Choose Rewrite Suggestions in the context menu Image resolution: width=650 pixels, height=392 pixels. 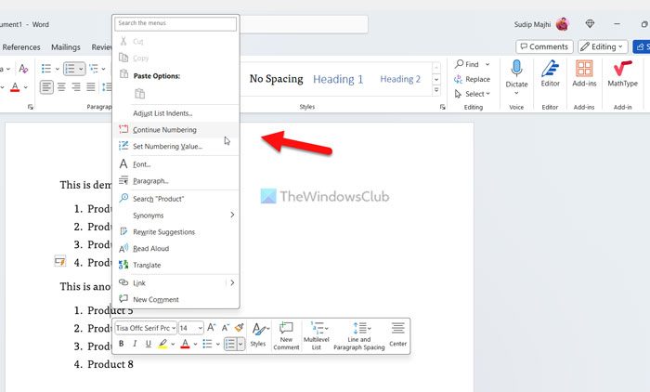click(176, 231)
